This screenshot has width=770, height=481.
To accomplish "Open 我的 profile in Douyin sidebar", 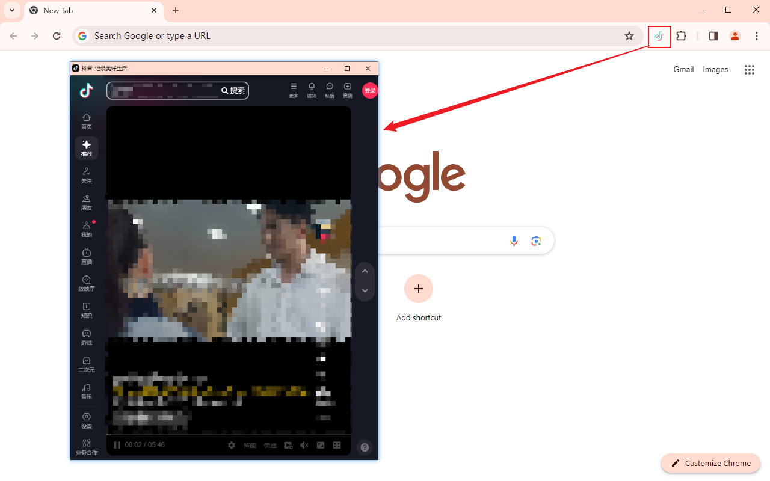I will point(87,229).
